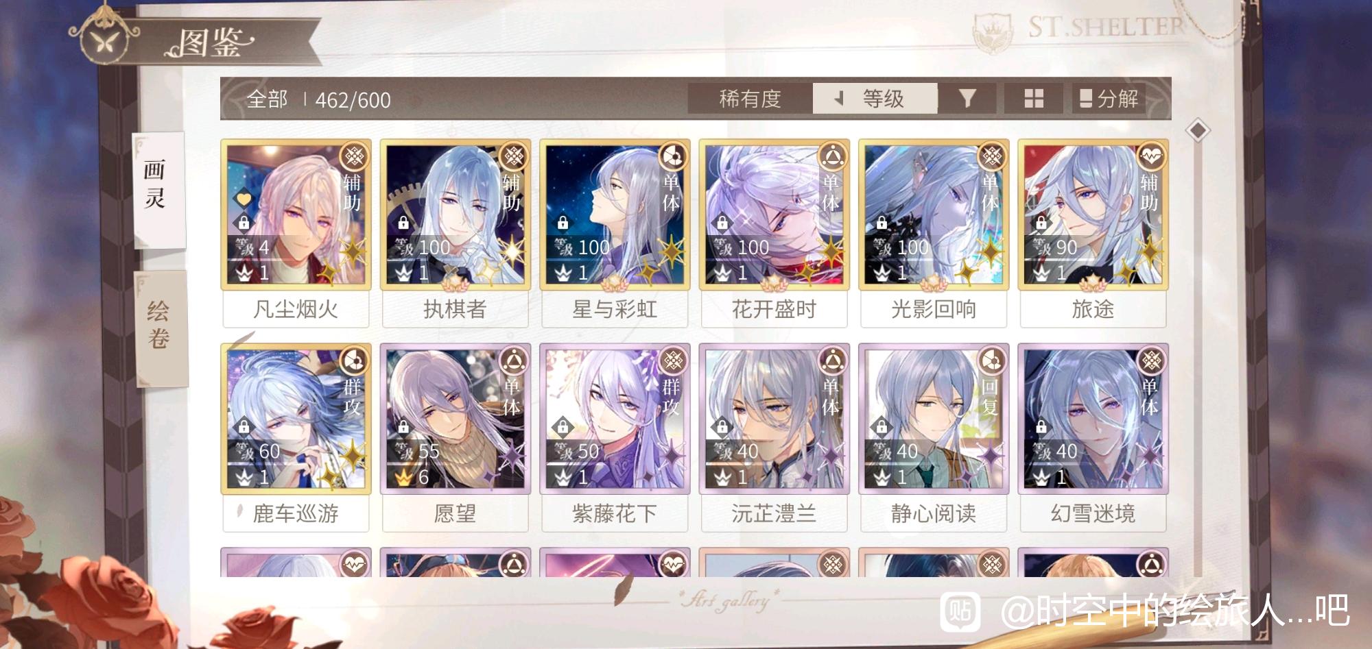This screenshot has height=649, width=1372.
Task: Sort by 稀有度 rarity
Action: (x=750, y=99)
